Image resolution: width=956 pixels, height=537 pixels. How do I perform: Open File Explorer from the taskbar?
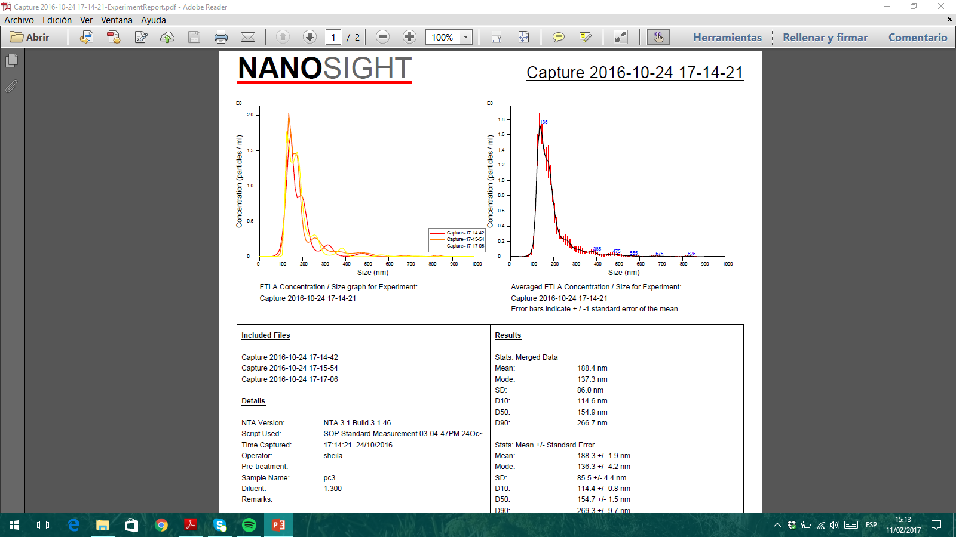(103, 525)
